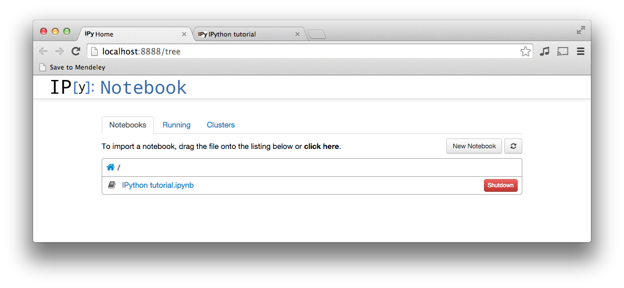Bookmark page with the star icon
The width and height of the screenshot is (624, 288).
point(525,52)
